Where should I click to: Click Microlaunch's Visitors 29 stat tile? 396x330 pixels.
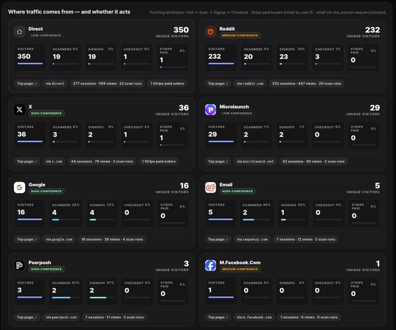221,136
